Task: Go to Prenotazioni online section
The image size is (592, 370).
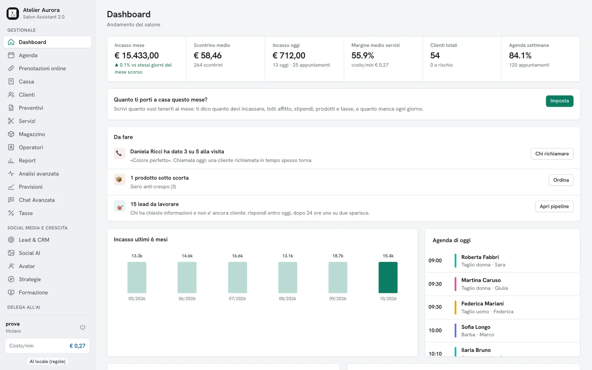Action: 47,68
